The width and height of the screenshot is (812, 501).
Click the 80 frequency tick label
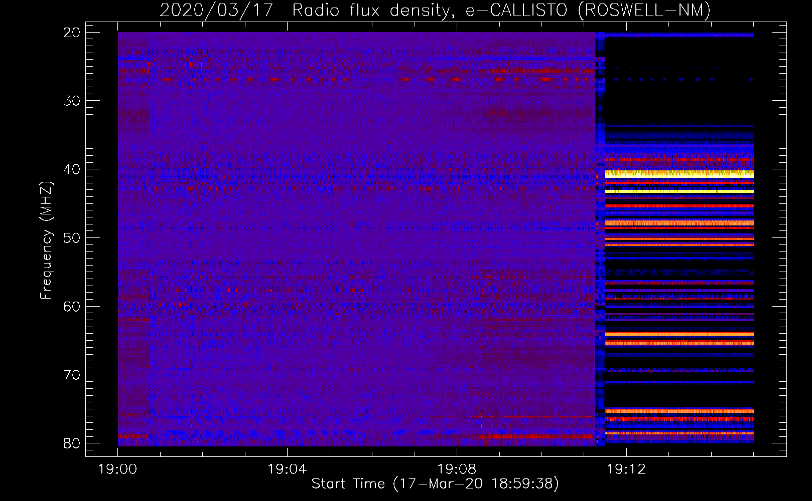[x=72, y=443]
